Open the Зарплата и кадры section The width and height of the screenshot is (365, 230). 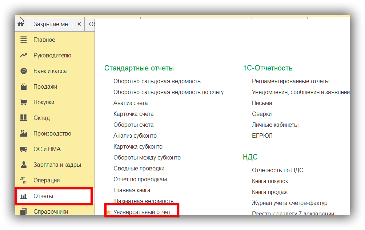[57, 165]
